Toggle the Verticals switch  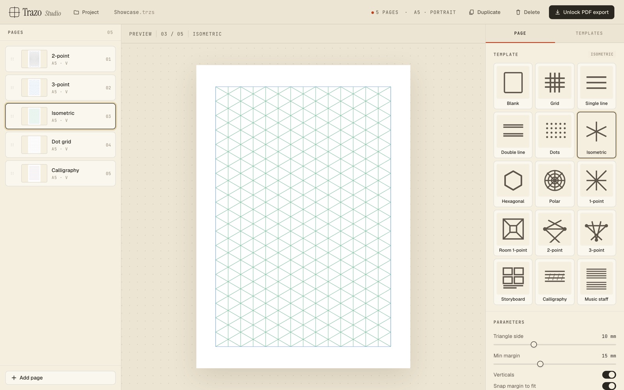[x=609, y=375]
